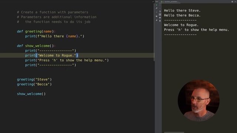The height and width of the screenshot is (133, 237).
Task: Select the functions_parameters run tab
Action: pos(170,1)
